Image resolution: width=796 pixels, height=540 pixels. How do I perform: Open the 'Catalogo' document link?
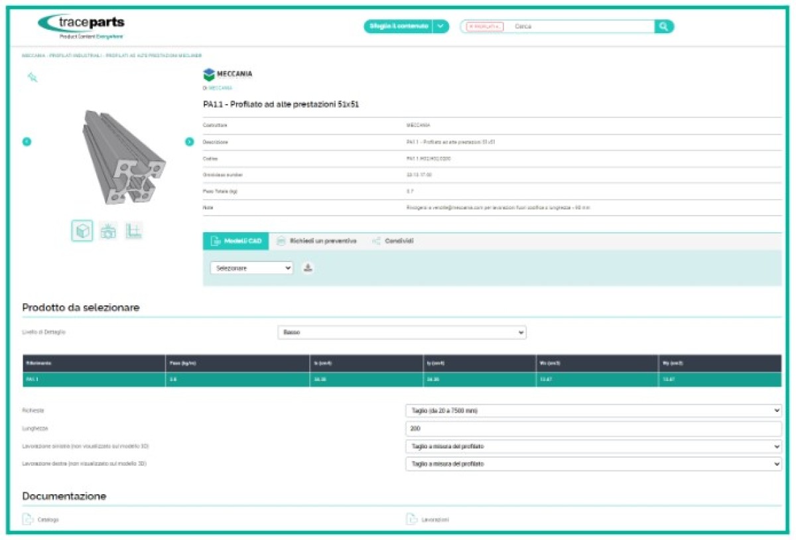48,519
